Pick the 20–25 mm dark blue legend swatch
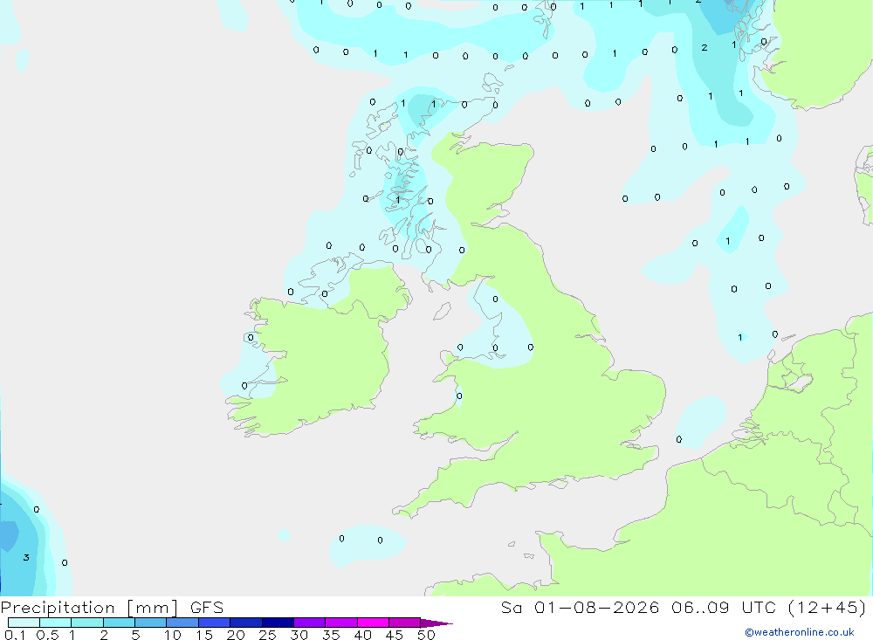 pos(246,623)
